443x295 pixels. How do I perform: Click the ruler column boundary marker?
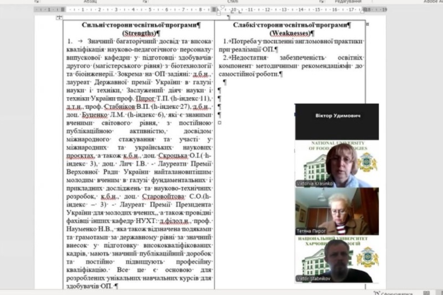click(x=214, y=10)
